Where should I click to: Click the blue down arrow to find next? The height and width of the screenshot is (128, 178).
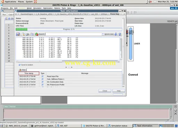click(116, 34)
